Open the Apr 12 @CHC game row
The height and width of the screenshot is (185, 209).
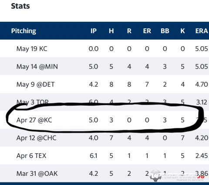104,138
